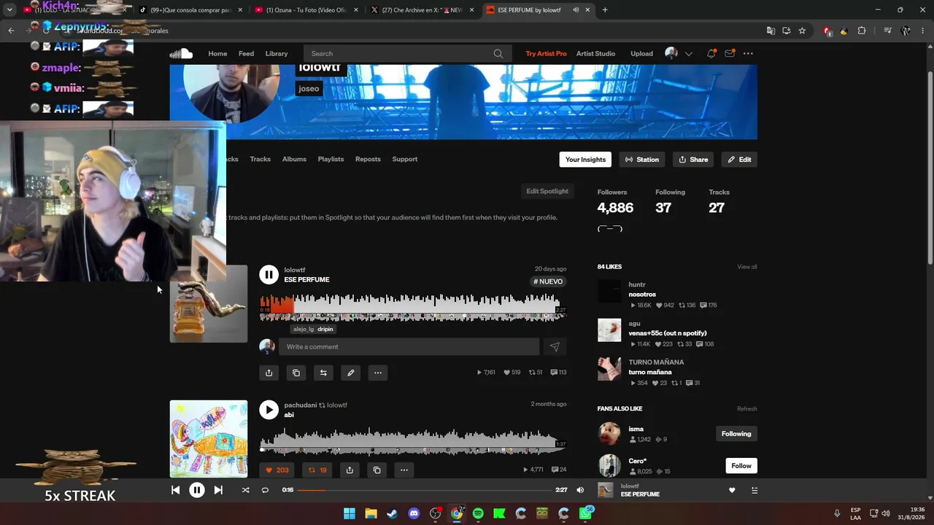Image resolution: width=934 pixels, height=525 pixels.
Task: Open the Try Artist Pro link
Action: (546, 53)
